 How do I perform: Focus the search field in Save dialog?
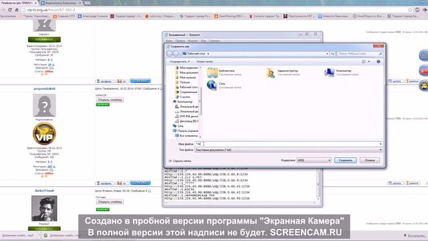click(360, 54)
